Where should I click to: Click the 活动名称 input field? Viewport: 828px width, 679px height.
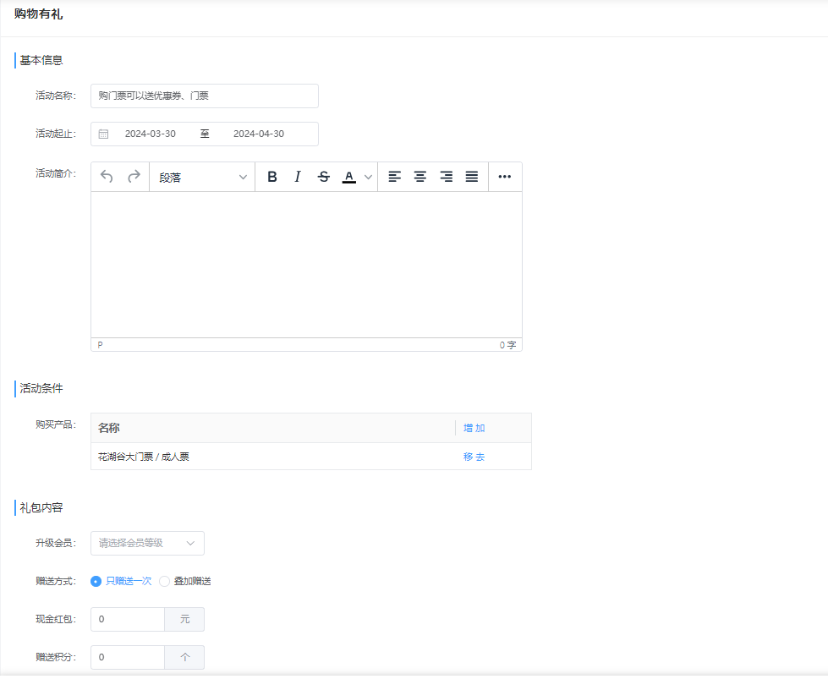(x=204, y=96)
